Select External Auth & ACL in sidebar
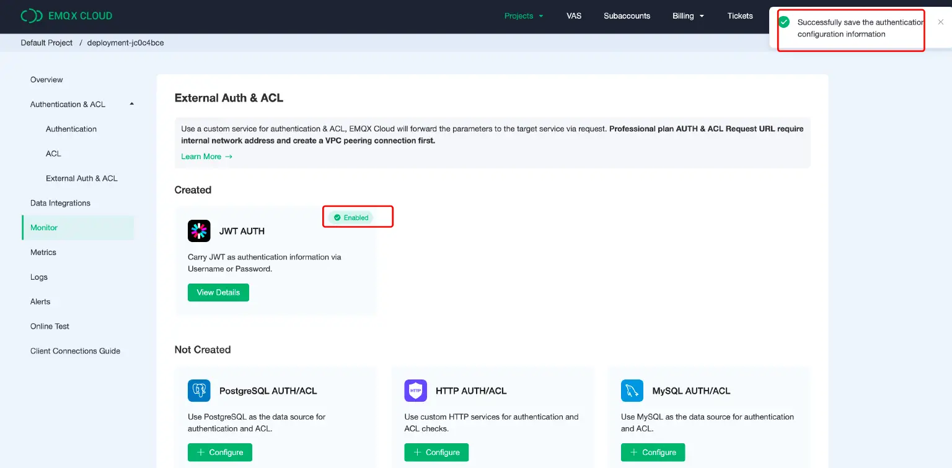This screenshot has height=468, width=952. pos(81,178)
